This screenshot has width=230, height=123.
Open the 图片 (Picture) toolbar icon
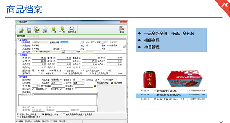37,30
